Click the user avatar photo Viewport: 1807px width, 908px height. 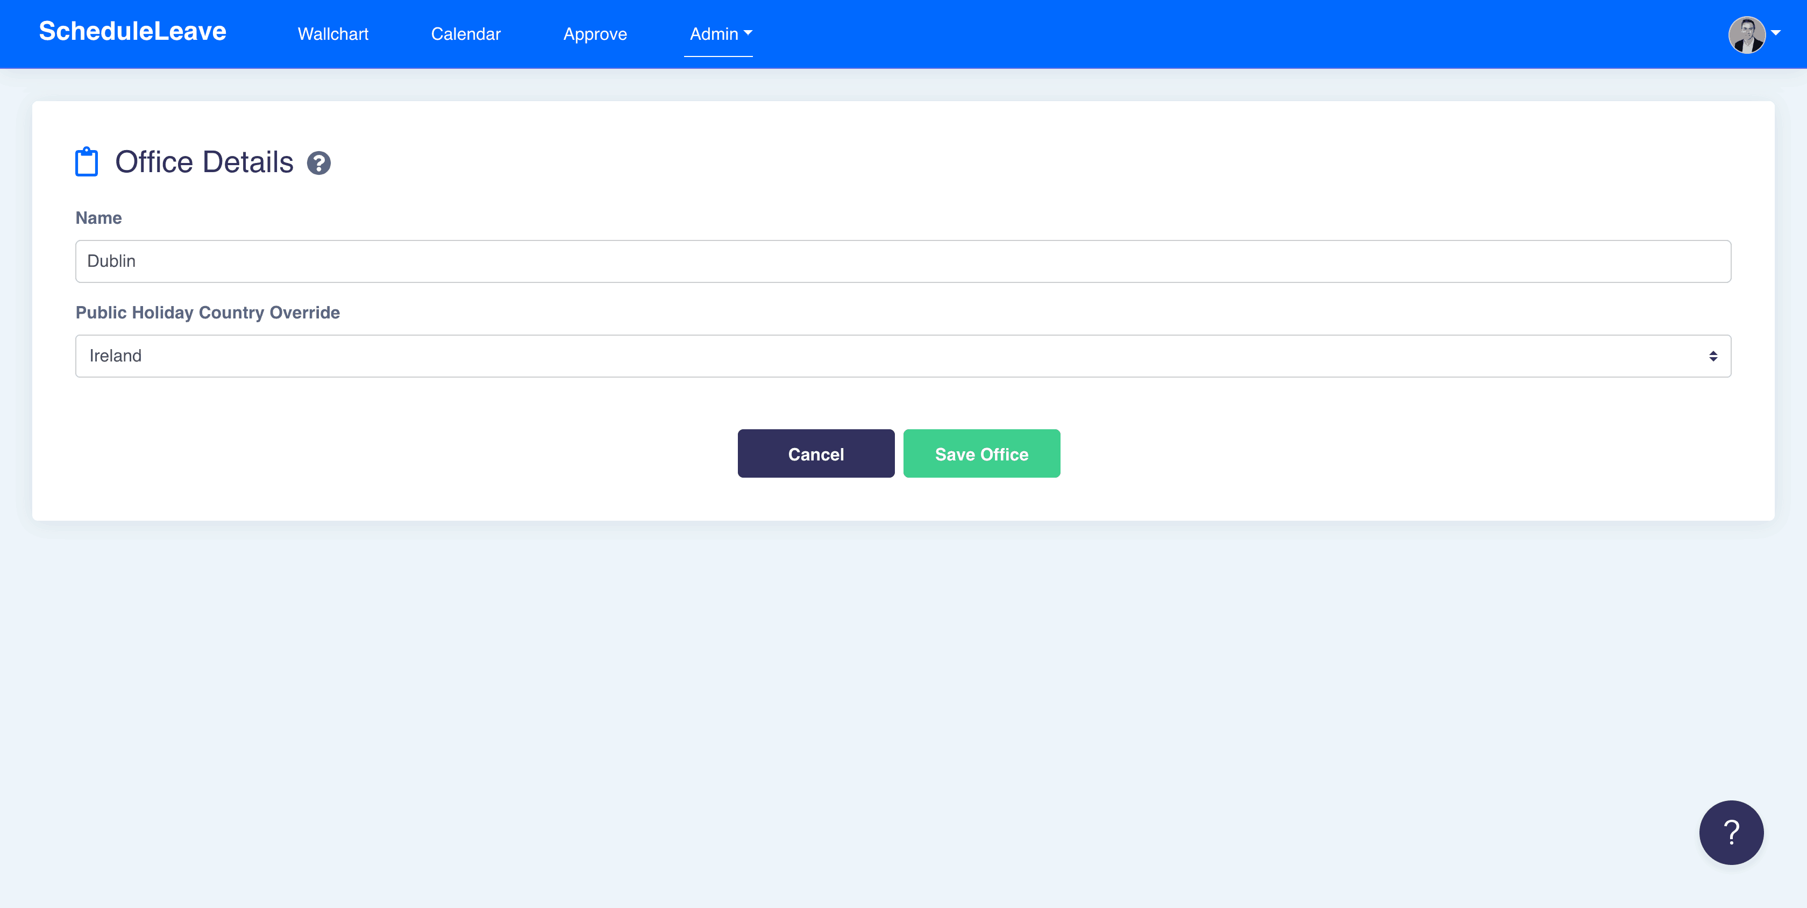click(x=1747, y=34)
